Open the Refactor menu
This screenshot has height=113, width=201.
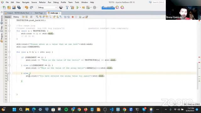(x=42, y=2)
